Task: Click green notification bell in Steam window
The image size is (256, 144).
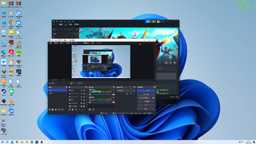Action: click(x=154, y=21)
